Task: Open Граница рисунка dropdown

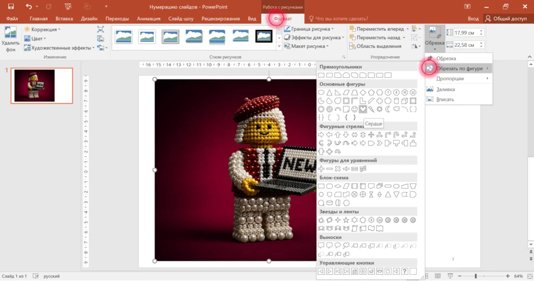Action: pos(309,29)
